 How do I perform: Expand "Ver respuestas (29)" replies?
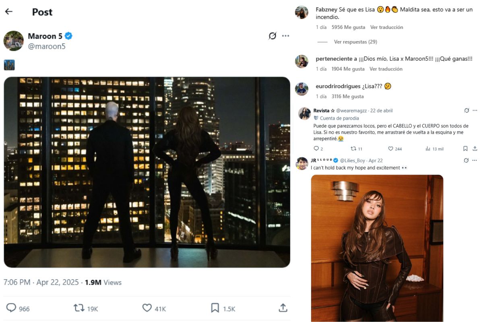355,42
